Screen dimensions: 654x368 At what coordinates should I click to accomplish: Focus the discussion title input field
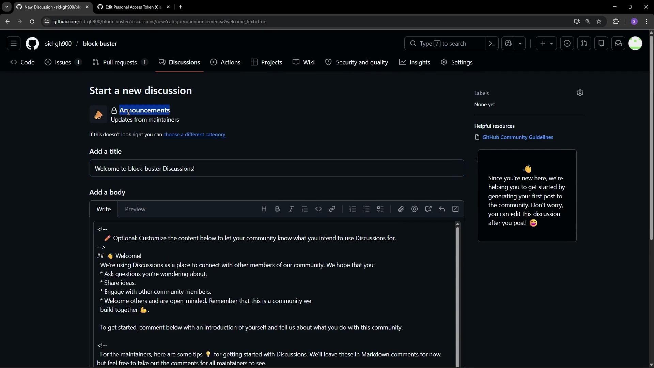pyautogui.click(x=277, y=168)
